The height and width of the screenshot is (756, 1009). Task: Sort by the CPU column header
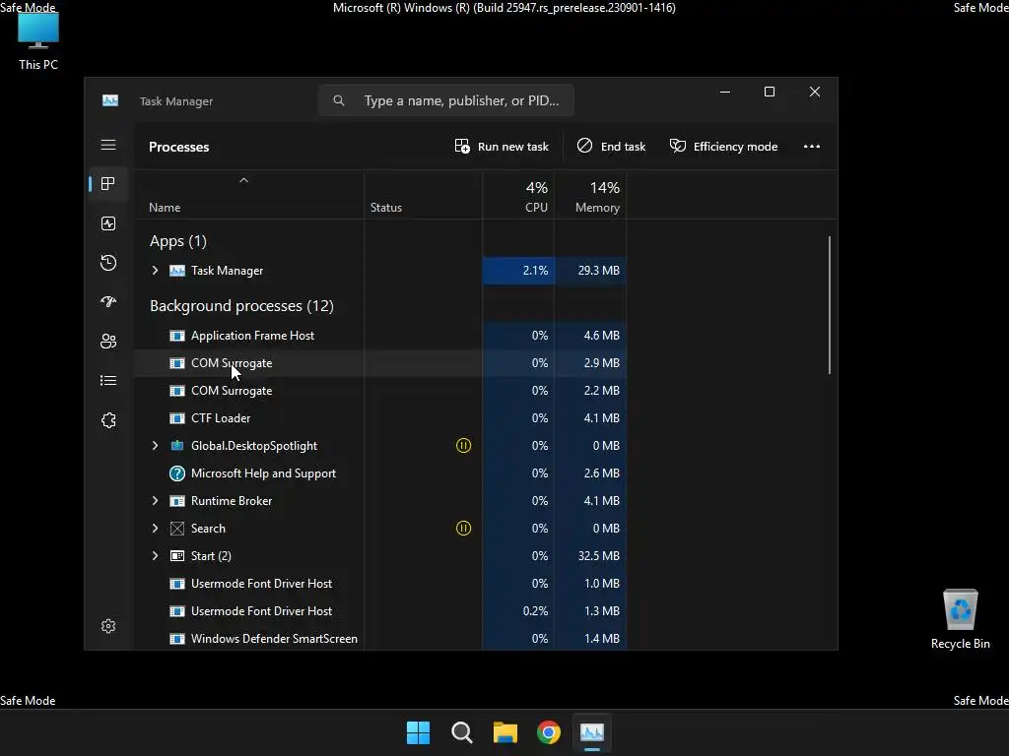click(x=518, y=197)
